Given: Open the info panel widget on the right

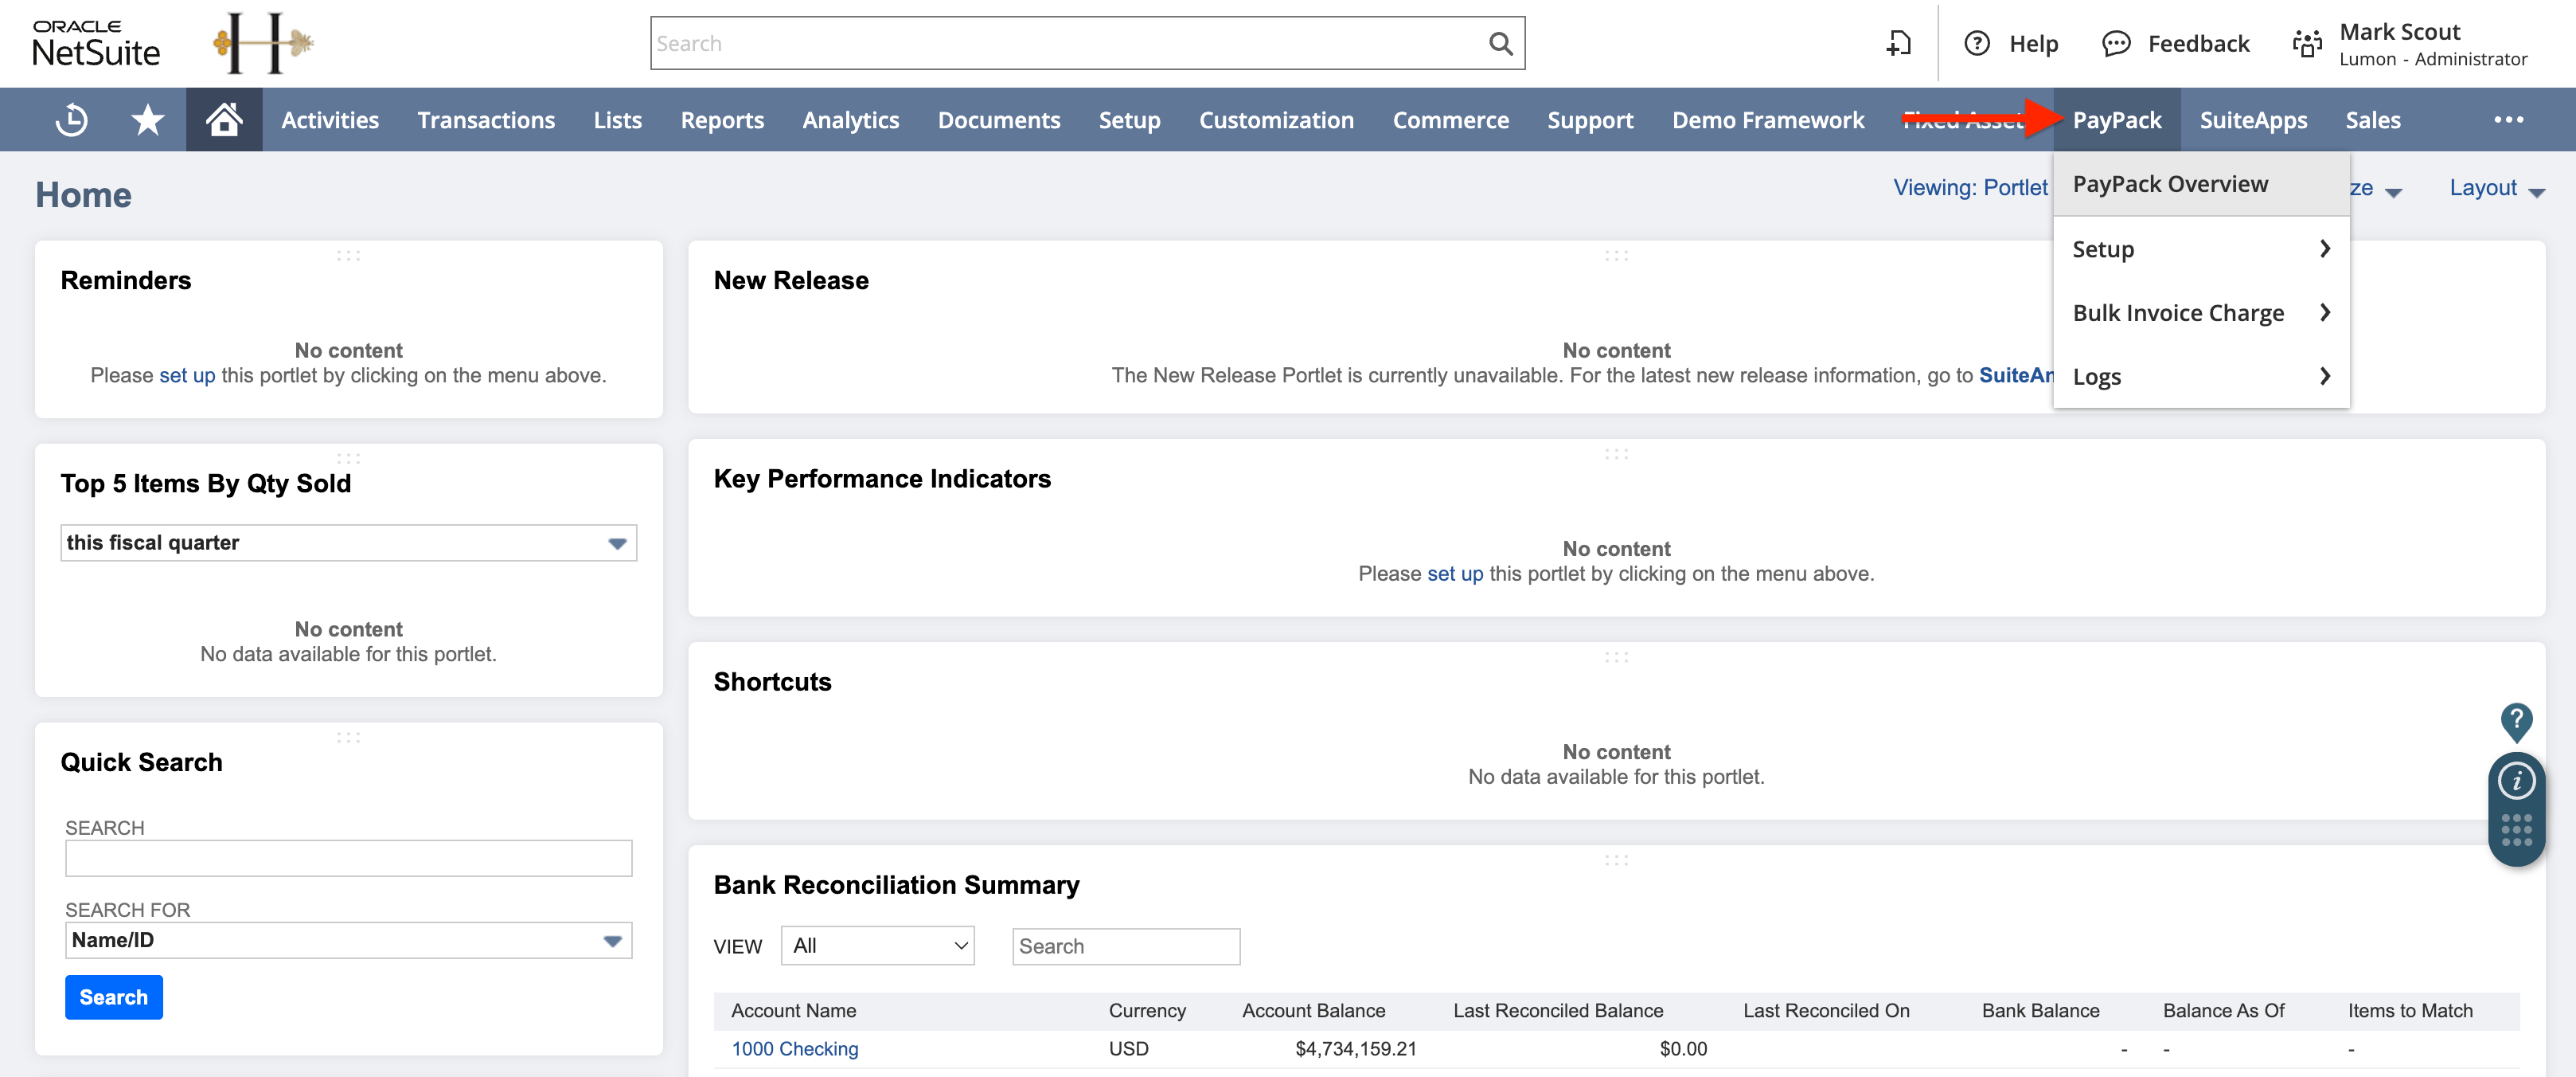Looking at the screenshot, I should click(x=2517, y=783).
